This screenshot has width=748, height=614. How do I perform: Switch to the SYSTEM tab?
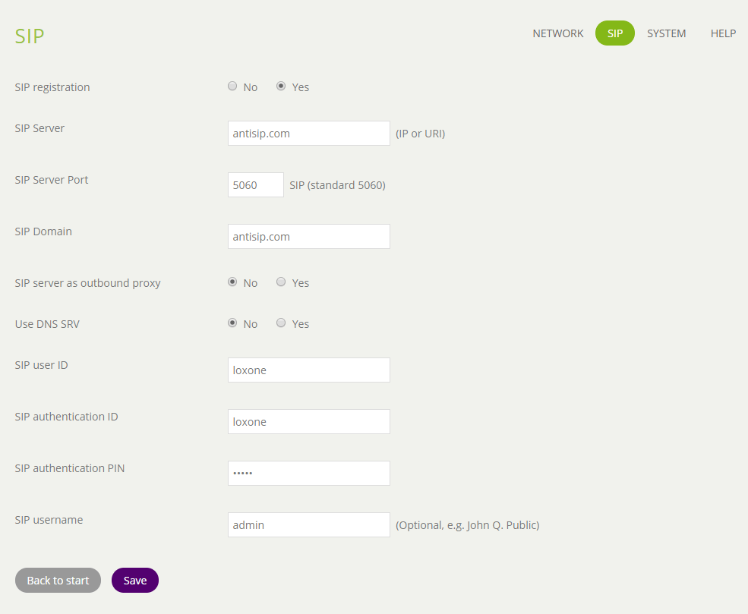[x=666, y=33]
